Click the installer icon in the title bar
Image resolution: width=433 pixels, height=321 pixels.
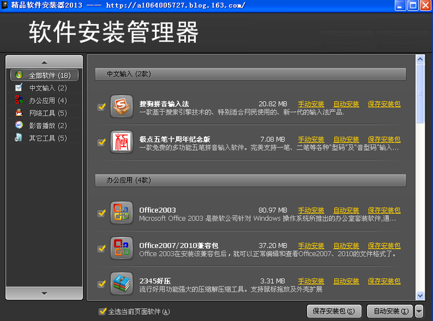coord(5,5)
